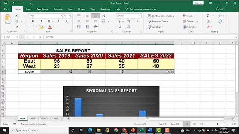Add a new sheet plus button

tap(69, 119)
